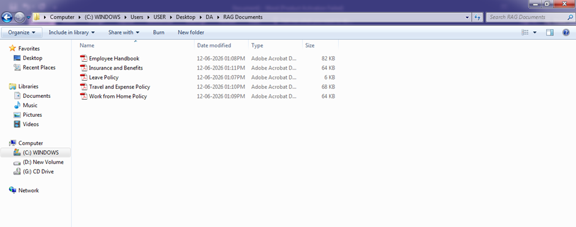Select the Employee Handbook file name
The image size is (576, 227).
click(114, 58)
